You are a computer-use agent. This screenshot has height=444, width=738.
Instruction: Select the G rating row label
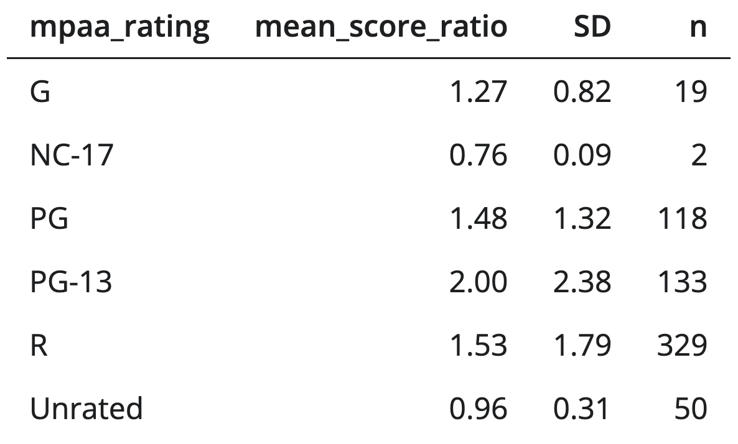click(x=40, y=93)
